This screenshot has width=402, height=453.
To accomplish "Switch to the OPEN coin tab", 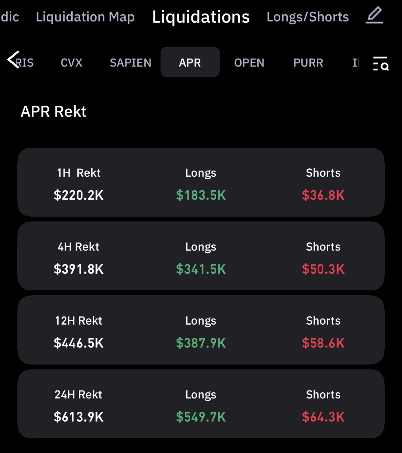I will [x=249, y=63].
